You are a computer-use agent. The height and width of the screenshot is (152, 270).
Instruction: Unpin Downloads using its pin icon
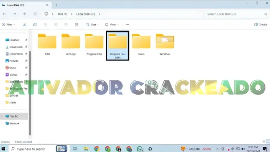pos(26,47)
